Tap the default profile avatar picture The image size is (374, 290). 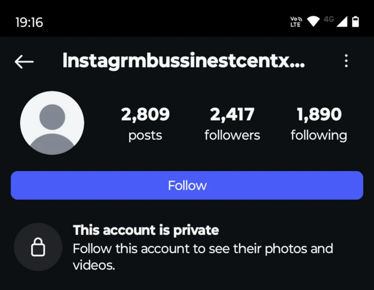[52, 123]
